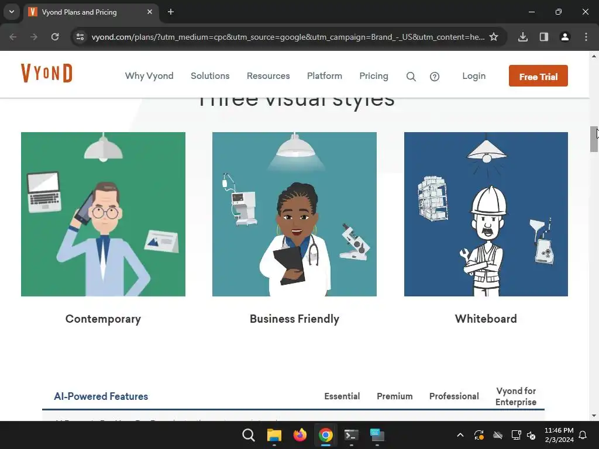Click the update sync tray icon
The width and height of the screenshot is (599, 449).
479,435
